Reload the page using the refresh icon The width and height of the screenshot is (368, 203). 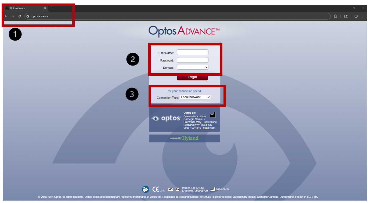click(x=19, y=16)
